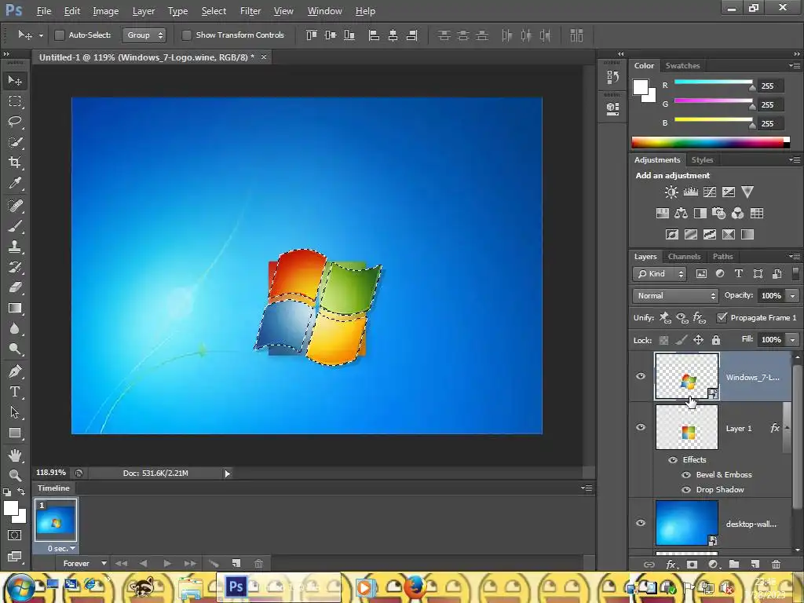Select frame 1 thumbnail in Timeline
Viewport: 804px width, 603px height.
(56, 520)
